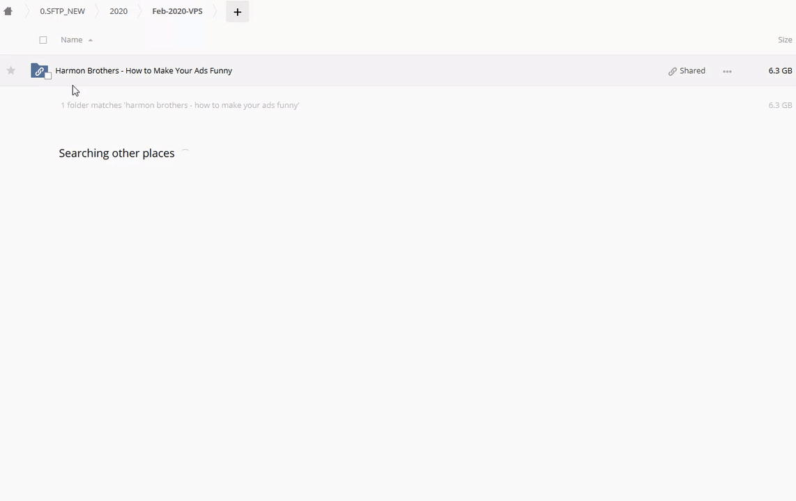The height and width of the screenshot is (501, 796).
Task: Click the plus button to add new
Action: 237,12
